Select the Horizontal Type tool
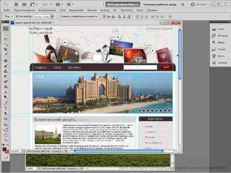 click(6, 108)
